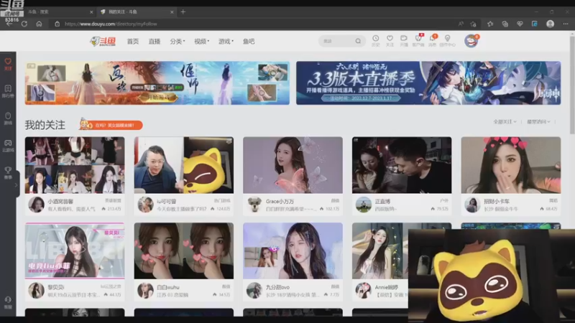Open streamer name 黎贝贝i

pyautogui.click(x=56, y=287)
